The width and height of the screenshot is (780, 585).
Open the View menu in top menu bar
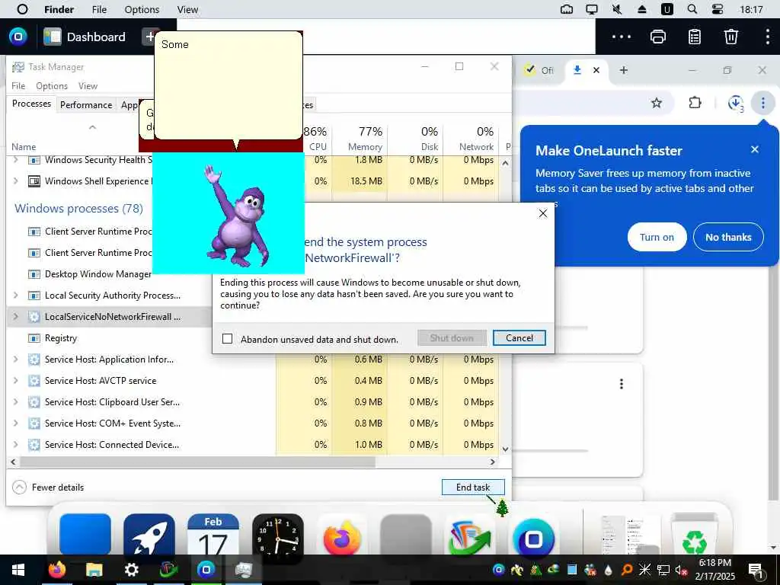tap(187, 9)
